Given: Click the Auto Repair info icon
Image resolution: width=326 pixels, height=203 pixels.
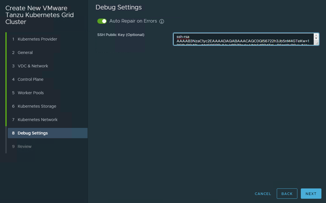Looking at the screenshot, I should pyautogui.click(x=162, y=21).
